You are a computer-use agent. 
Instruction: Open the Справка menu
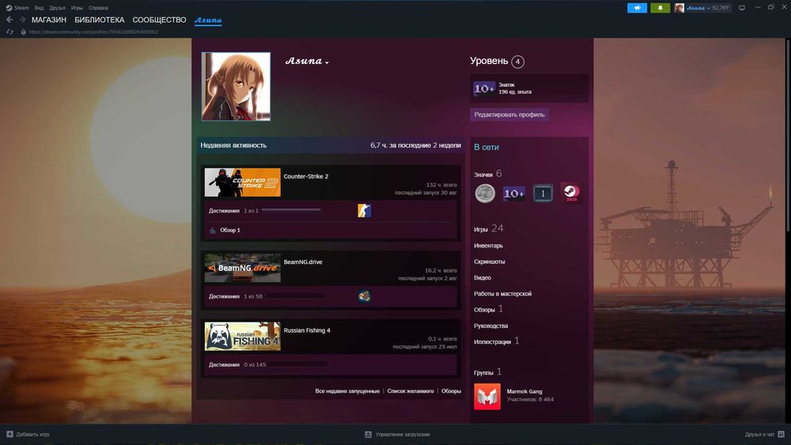(98, 8)
